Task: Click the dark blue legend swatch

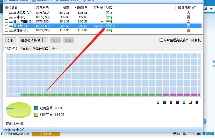Action: (197, 102)
